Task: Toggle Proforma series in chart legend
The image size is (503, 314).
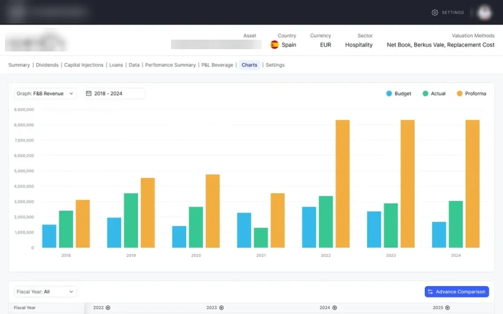Action: (x=471, y=93)
